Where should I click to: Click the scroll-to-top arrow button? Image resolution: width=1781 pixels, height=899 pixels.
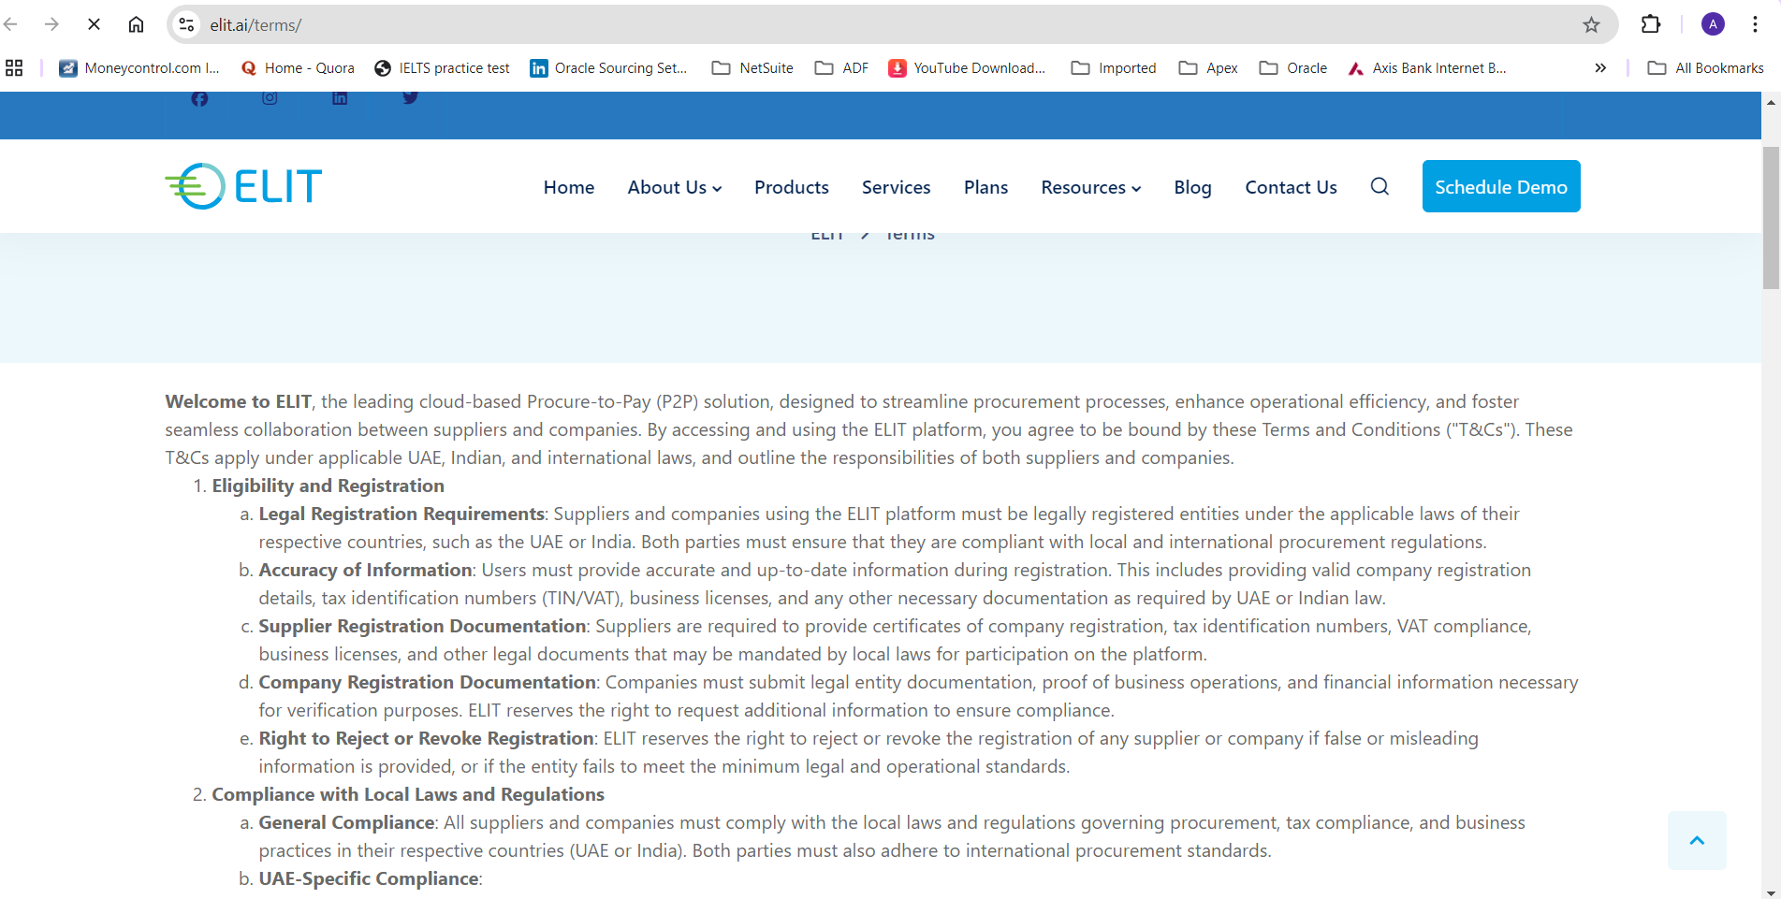pos(1697,840)
